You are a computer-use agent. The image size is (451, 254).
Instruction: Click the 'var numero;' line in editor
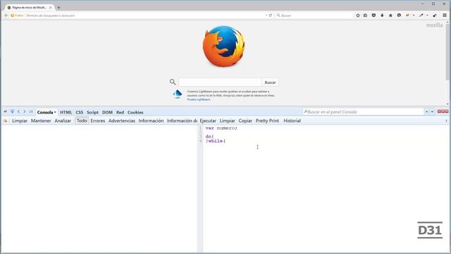(221, 128)
